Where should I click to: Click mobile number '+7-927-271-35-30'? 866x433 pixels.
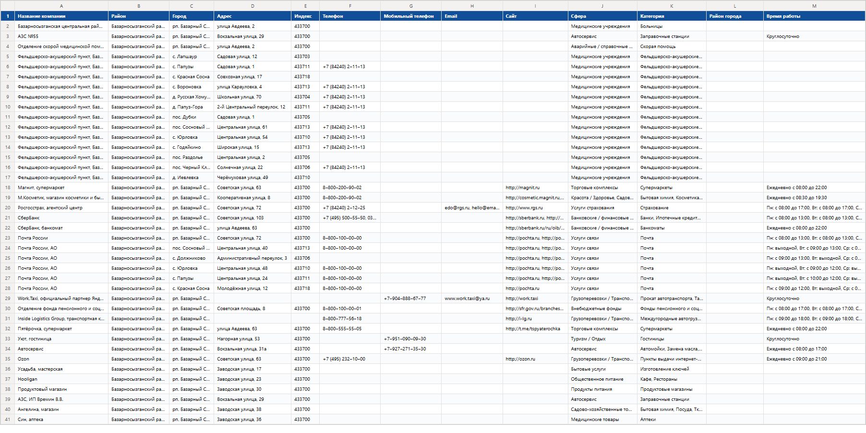click(x=411, y=349)
